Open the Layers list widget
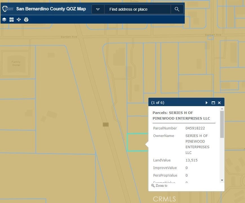The image size is (245, 203). tap(4, 20)
